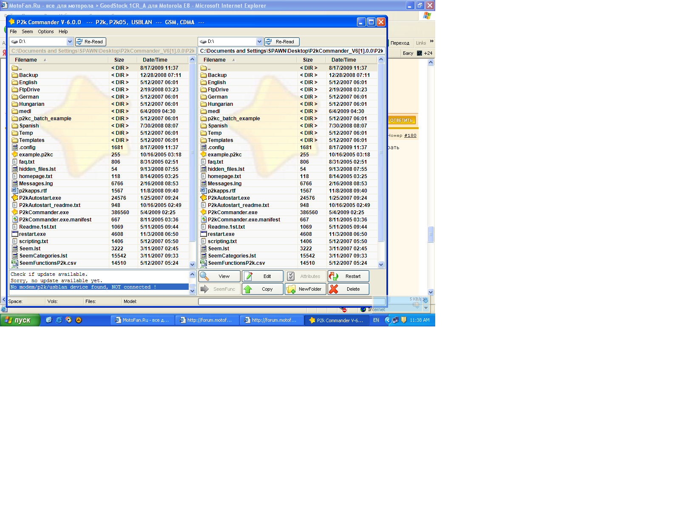The height and width of the screenshot is (510, 680).
Task: Open the File menu
Action: (x=13, y=31)
